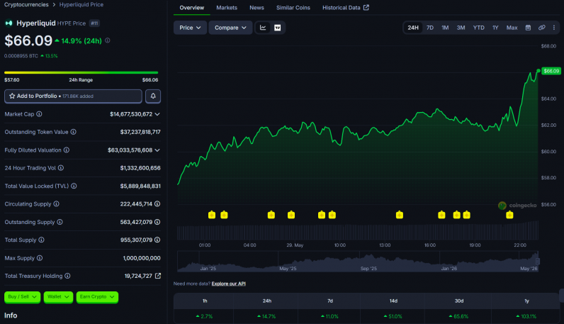Screen dimensions: 564x324
Task: Click the Historical Data external link icon
Action: coord(366,8)
